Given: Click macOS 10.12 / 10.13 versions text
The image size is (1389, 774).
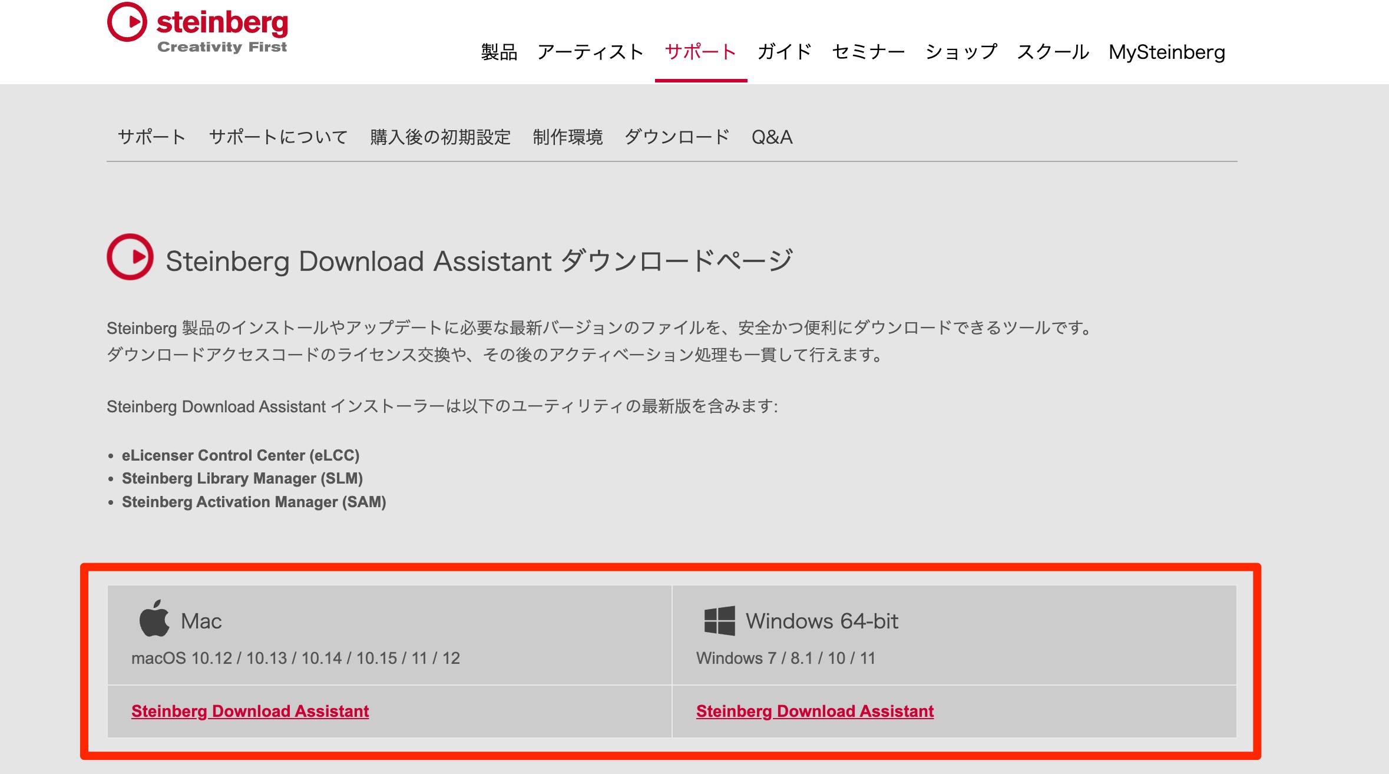Looking at the screenshot, I should 296,658.
